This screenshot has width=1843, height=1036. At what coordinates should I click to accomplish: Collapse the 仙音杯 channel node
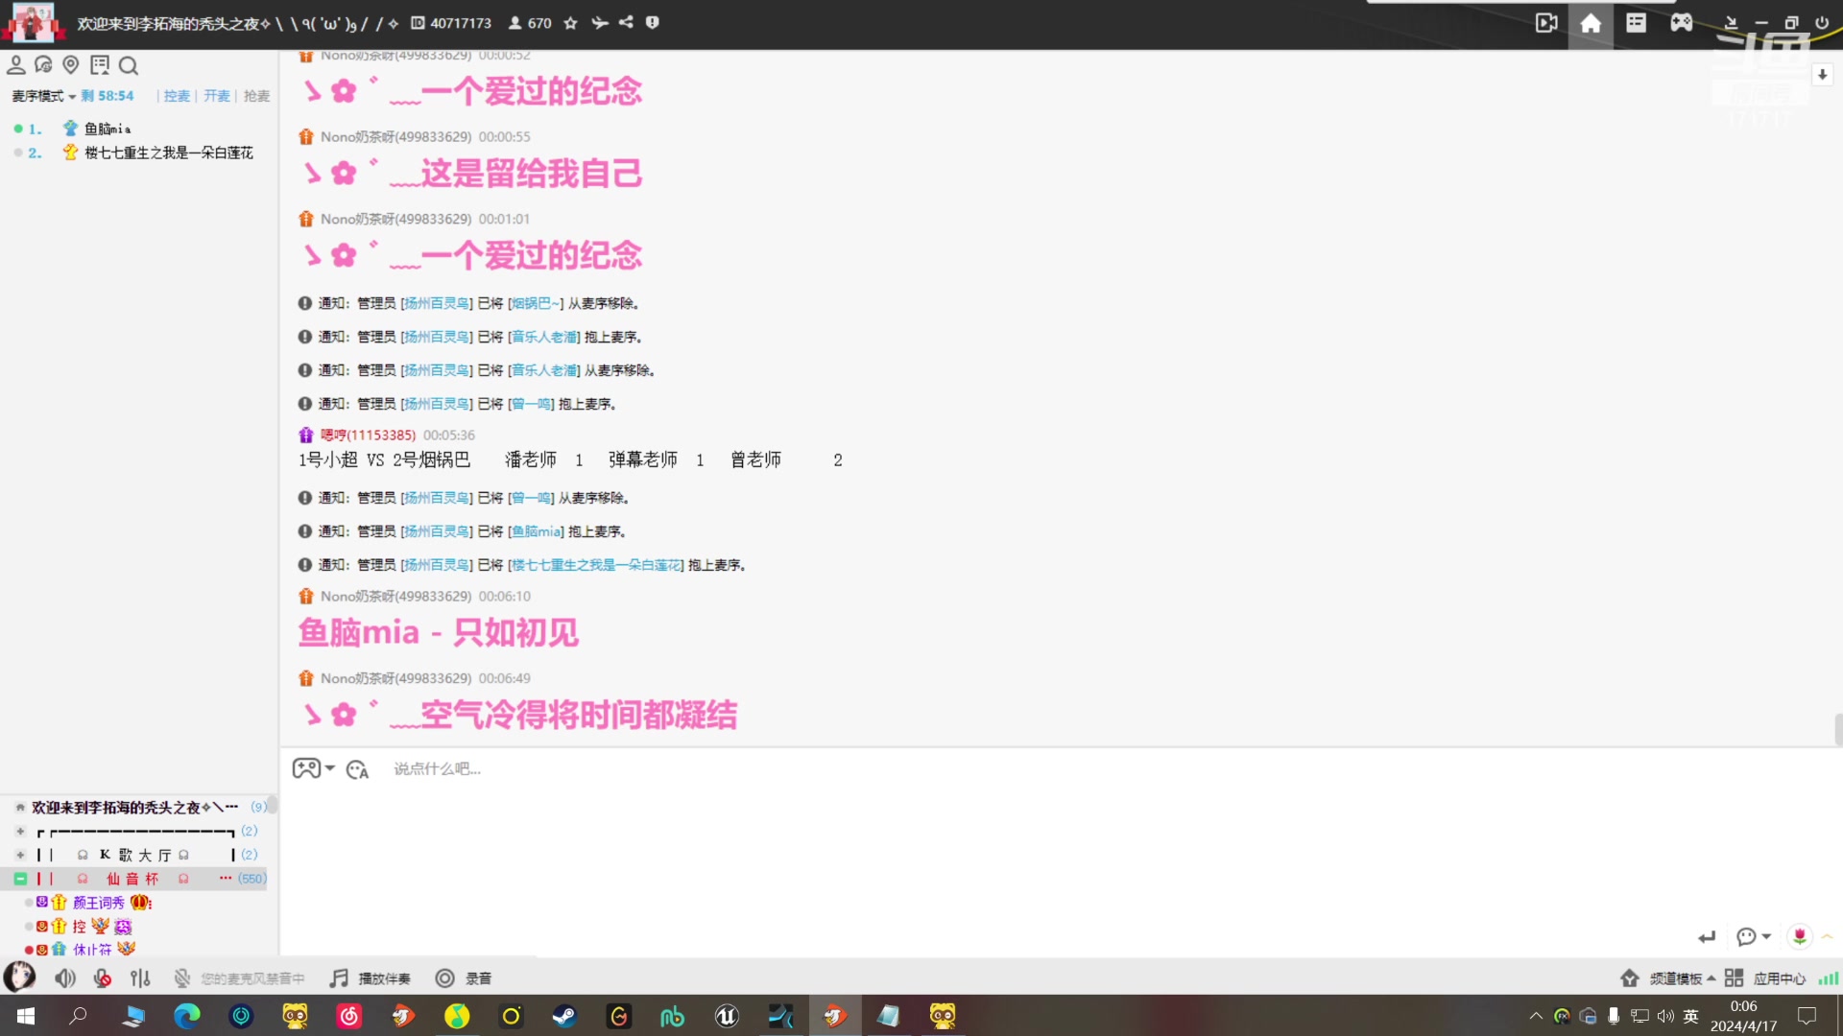pyautogui.click(x=19, y=878)
